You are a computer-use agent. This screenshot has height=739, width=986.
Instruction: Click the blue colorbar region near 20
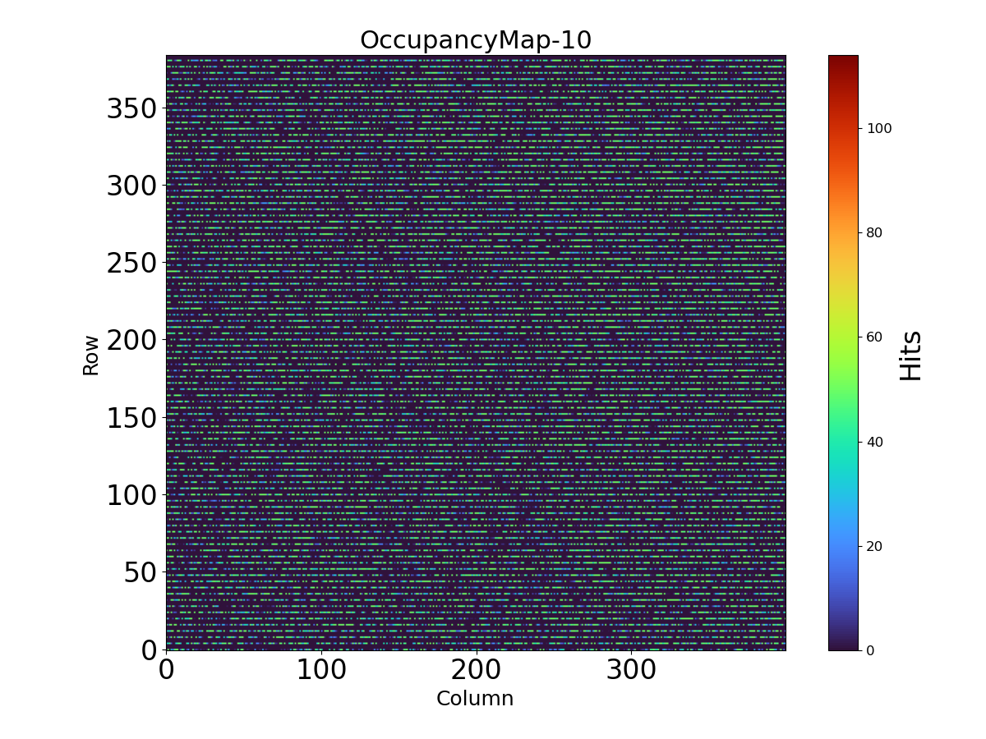(842, 546)
